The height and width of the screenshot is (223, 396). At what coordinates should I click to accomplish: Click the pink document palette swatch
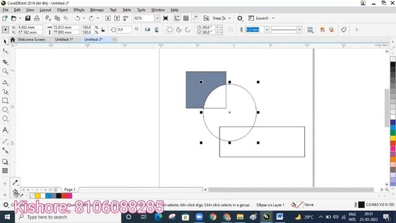[x=69, y=196]
